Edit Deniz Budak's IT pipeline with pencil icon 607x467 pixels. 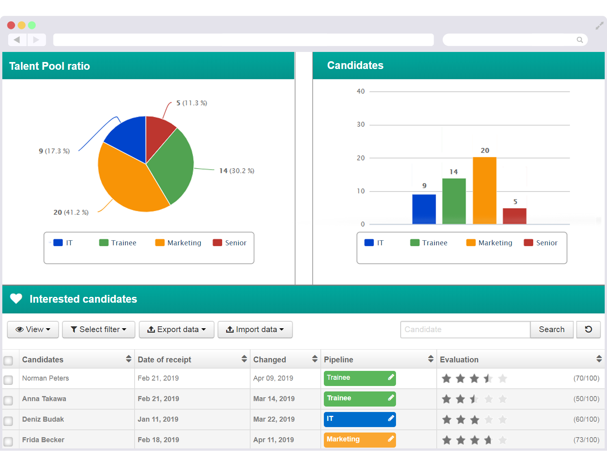pos(391,419)
